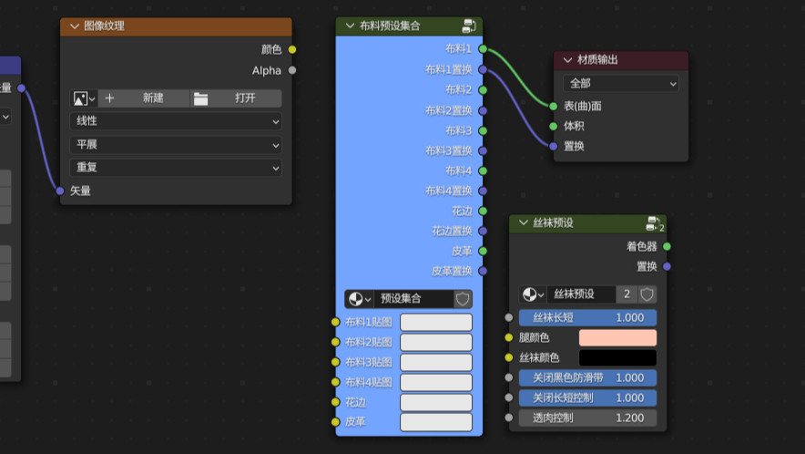The width and height of the screenshot is (805, 454).
Task: Click the user count 2 next to 丝袜预设
Action: click(627, 294)
